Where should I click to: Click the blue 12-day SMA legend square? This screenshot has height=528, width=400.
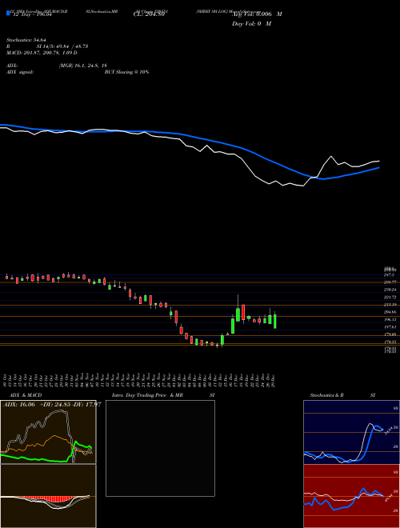(8, 13)
